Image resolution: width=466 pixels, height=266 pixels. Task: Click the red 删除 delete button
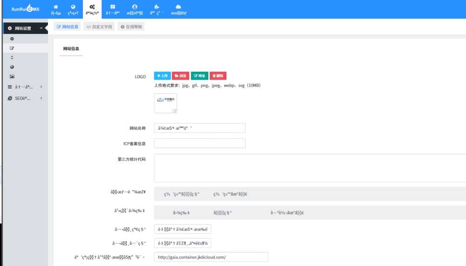click(x=218, y=76)
